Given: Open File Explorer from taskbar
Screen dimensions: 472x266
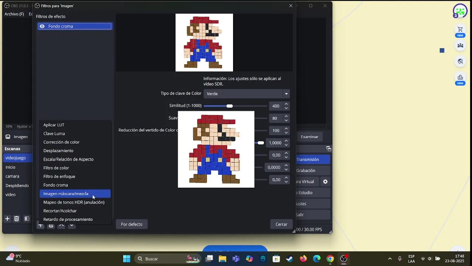Looking at the screenshot, I should (222, 259).
